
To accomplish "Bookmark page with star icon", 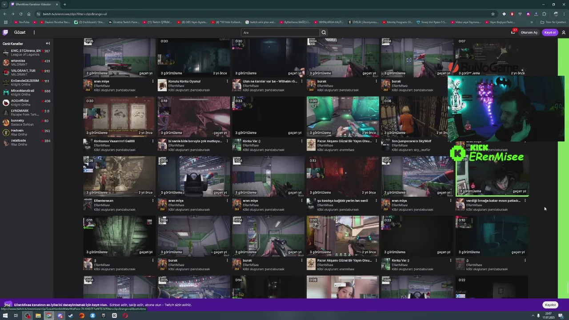I will point(493,14).
